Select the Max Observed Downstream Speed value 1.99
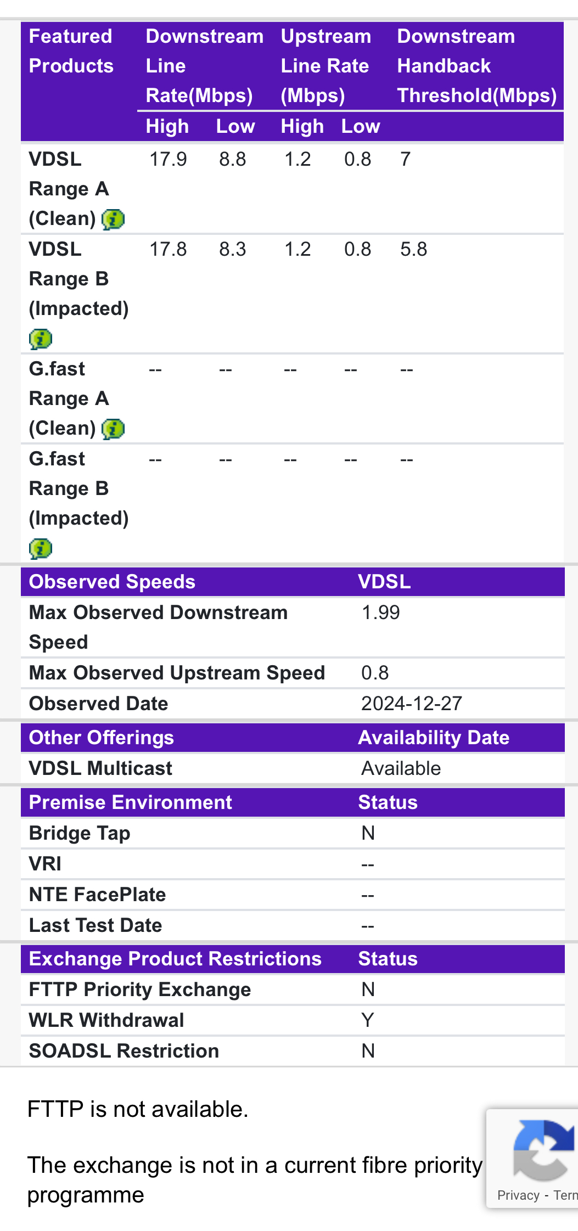Screen dimensions: 578x1231 [380, 612]
